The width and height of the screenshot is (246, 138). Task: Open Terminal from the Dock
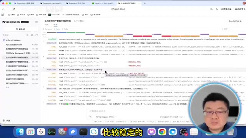83,132
